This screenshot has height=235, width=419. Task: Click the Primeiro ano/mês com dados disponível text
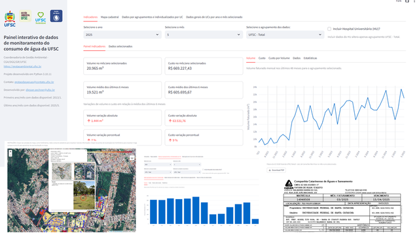[32, 98]
